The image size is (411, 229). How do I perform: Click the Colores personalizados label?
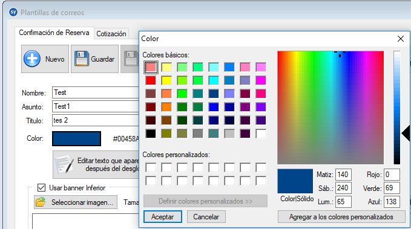point(176,155)
